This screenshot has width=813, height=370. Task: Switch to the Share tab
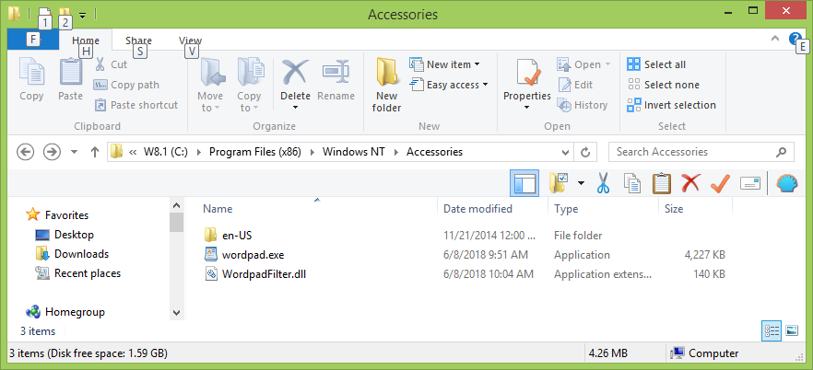point(138,40)
